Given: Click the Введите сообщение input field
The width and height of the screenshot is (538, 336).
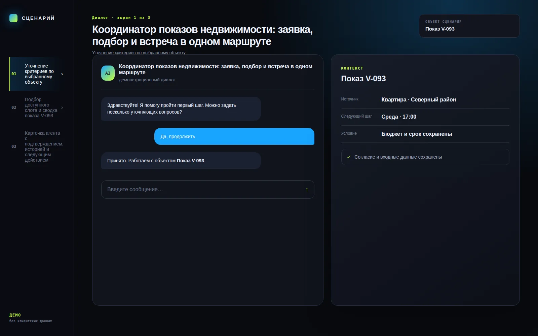Looking at the screenshot, I should coord(208,190).
